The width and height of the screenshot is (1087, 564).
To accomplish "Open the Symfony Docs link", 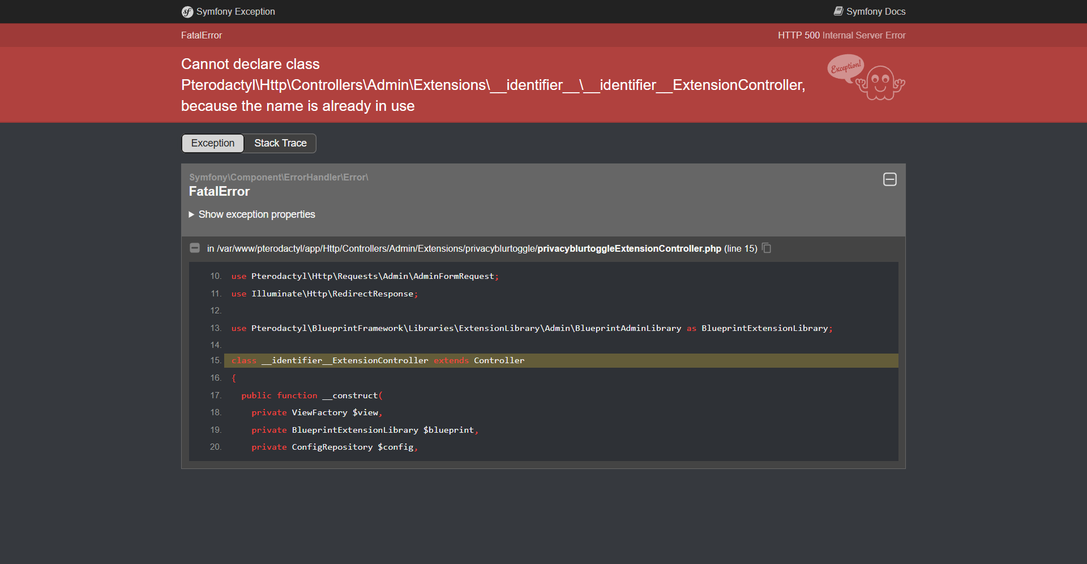I will [x=869, y=11].
